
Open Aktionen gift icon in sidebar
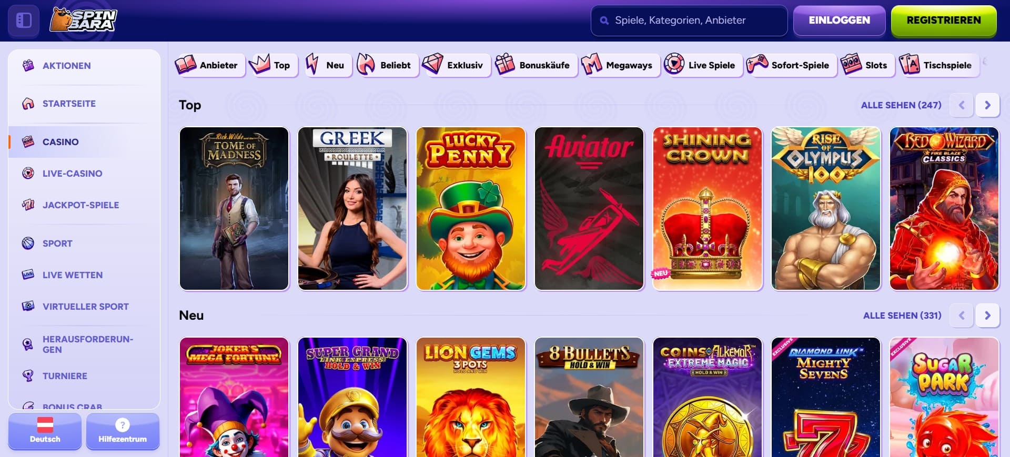pyautogui.click(x=28, y=66)
